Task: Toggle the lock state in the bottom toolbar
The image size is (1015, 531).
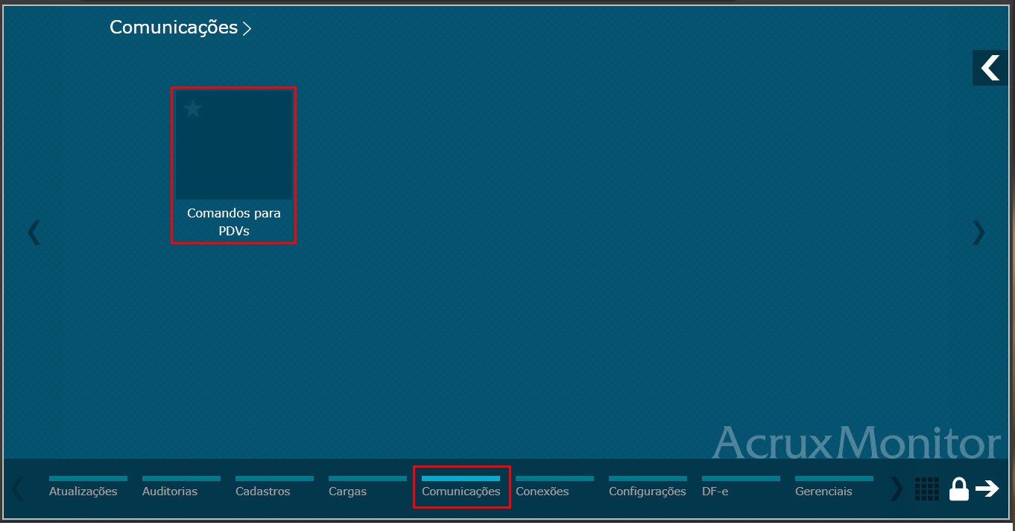Action: 959,489
